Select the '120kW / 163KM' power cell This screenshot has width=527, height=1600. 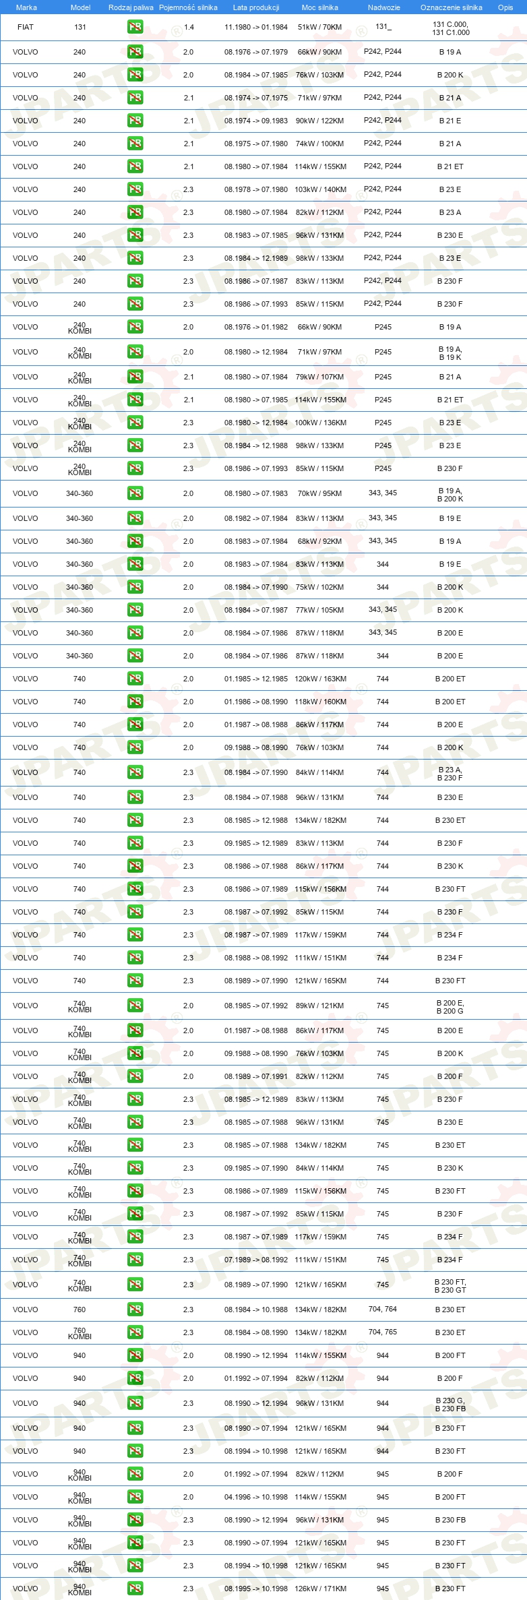click(320, 679)
